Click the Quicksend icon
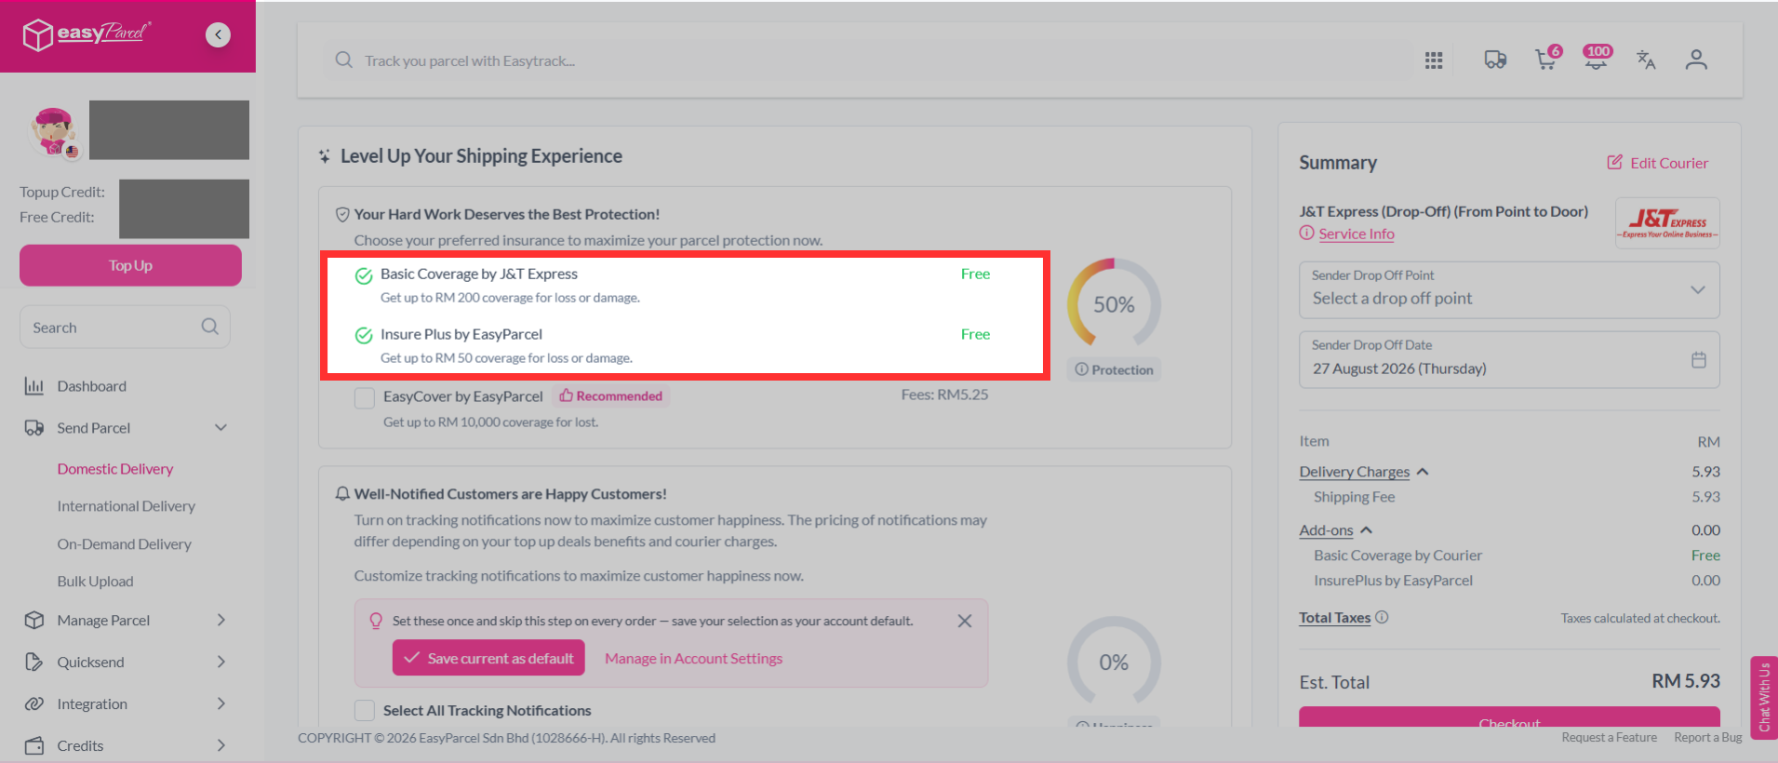The image size is (1778, 763). pos(34,662)
